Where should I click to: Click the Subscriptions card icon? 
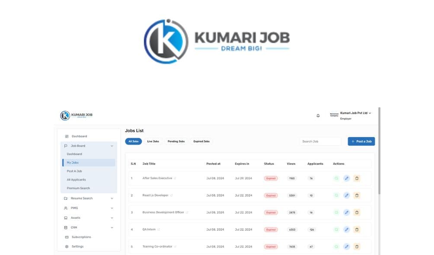(x=67, y=237)
